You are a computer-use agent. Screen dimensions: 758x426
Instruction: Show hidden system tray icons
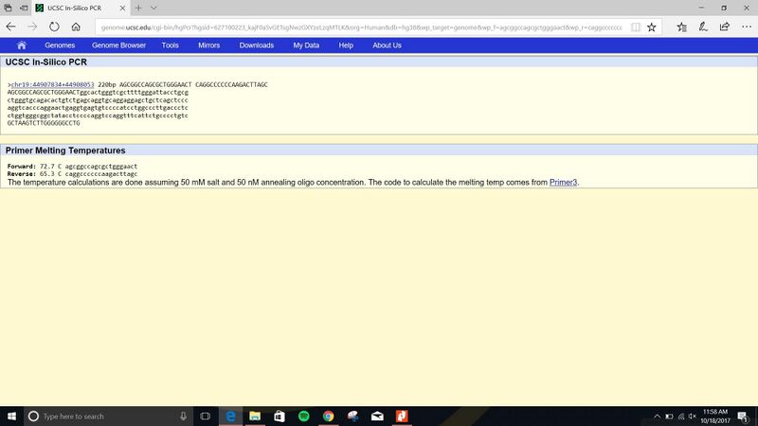point(659,416)
